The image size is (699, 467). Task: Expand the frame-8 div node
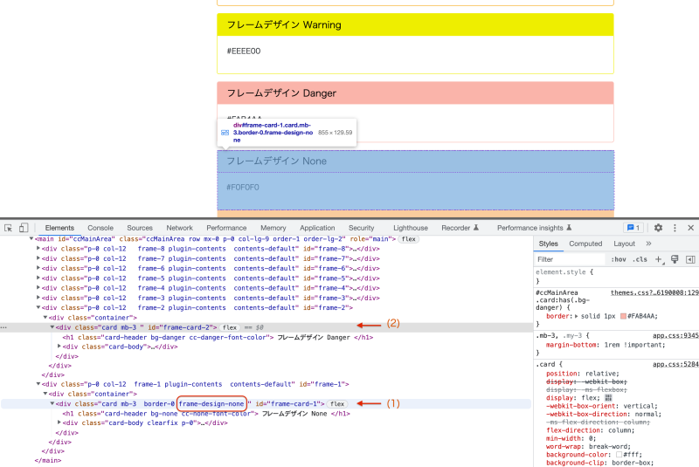coord(38,249)
